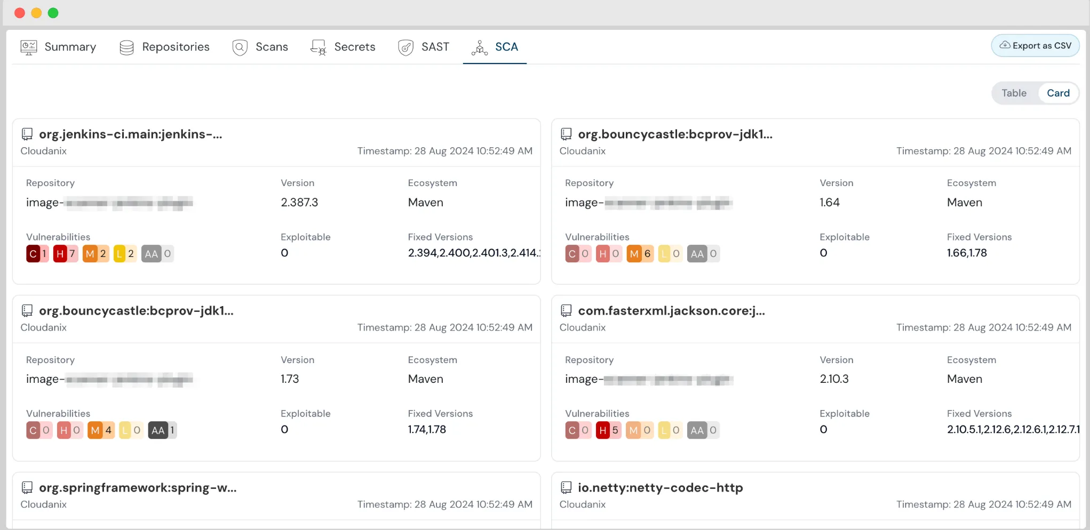The width and height of the screenshot is (1090, 530).
Task: Click the package icon beside org.jenkins-ci card title
Action: [x=27, y=133]
